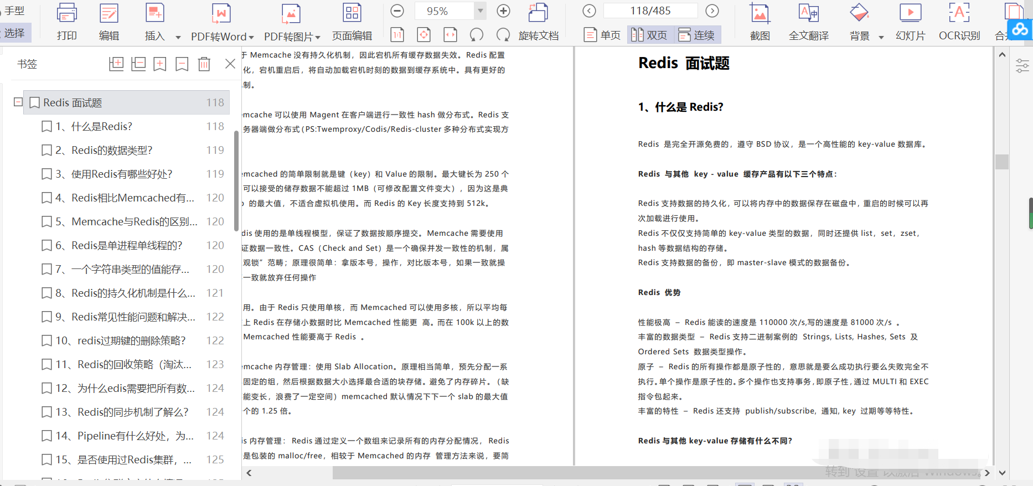Image resolution: width=1033 pixels, height=486 pixels.
Task: Open bookmark 8、Redis的持久化机制是什么
Action: pyautogui.click(x=133, y=293)
